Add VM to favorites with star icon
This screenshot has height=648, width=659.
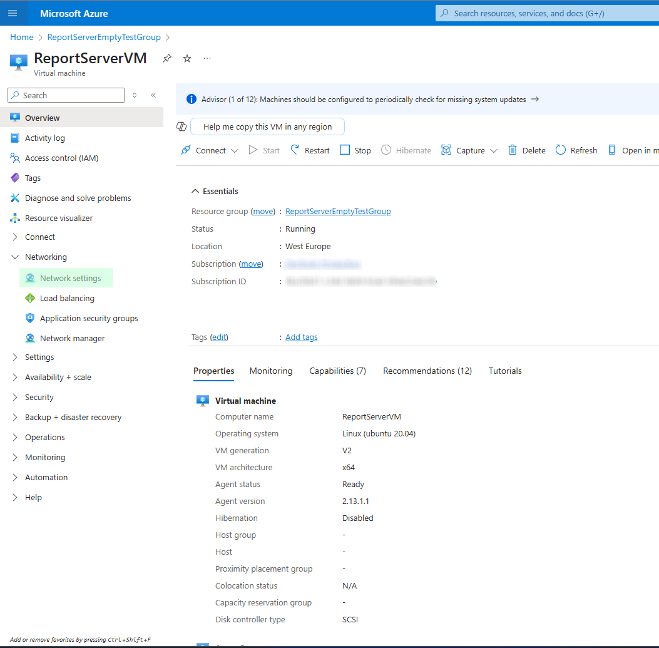[187, 58]
